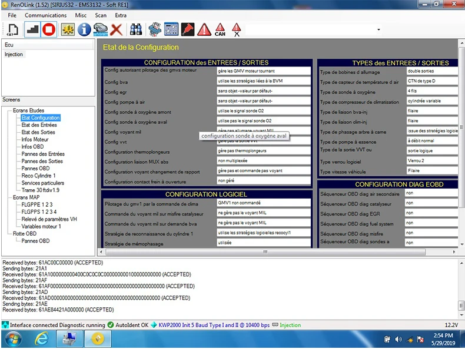Click the yellow engine check icon
This screenshot has width=465, height=349.
[x=68, y=29]
